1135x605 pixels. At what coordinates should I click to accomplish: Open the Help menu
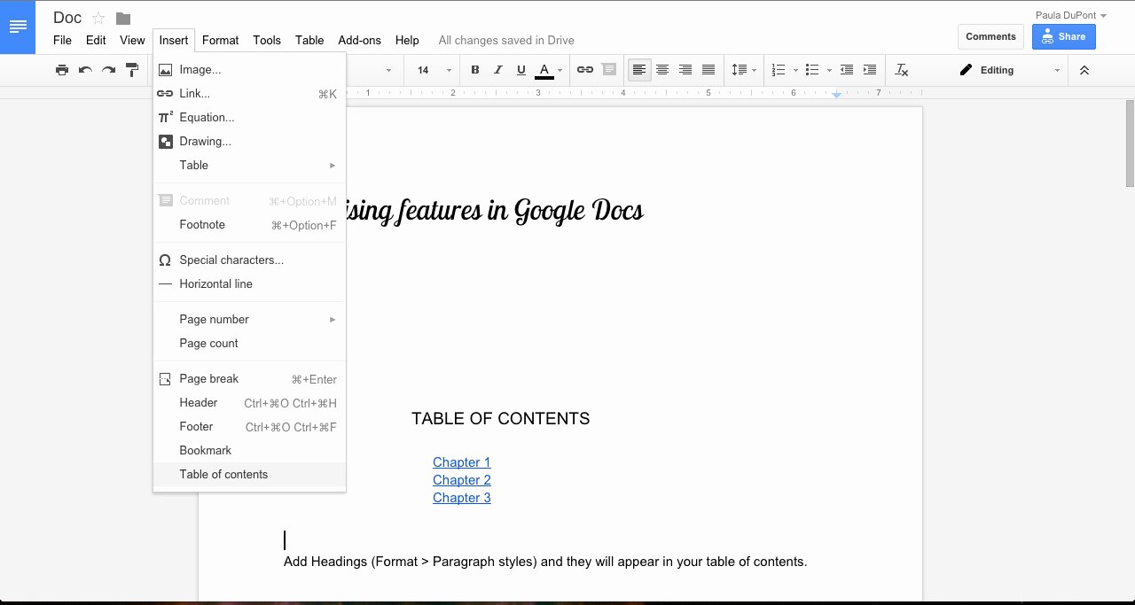pos(407,40)
